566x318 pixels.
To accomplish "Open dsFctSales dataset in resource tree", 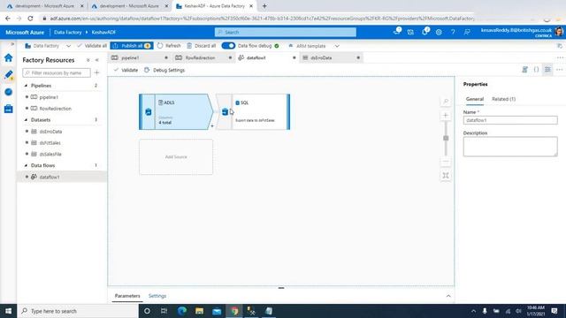I will point(50,143).
